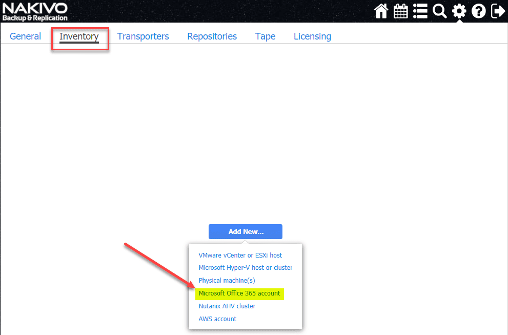Select Physical machine(s) option
508x335 pixels.
coord(227,280)
